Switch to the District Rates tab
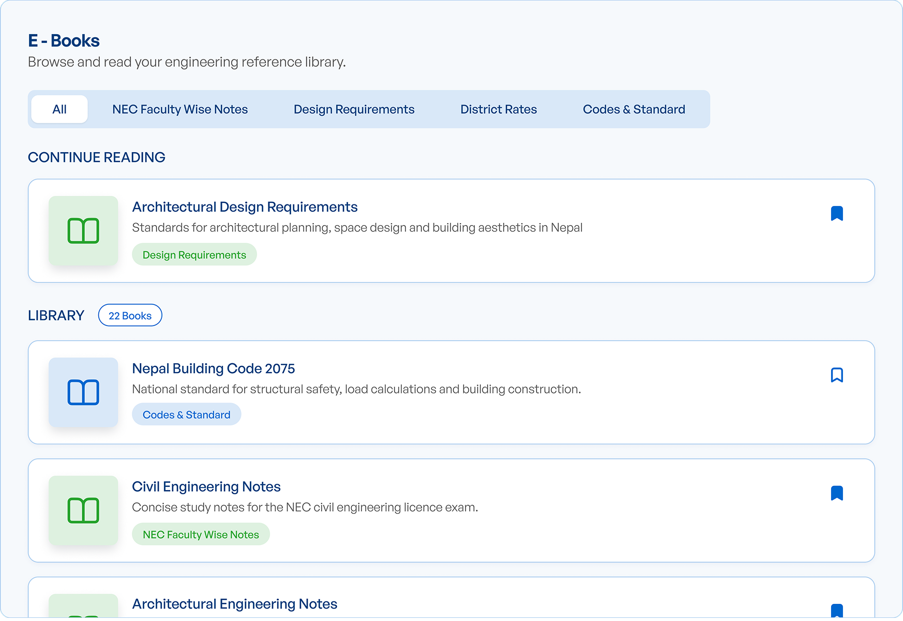Viewport: 903px width, 621px height. (499, 109)
